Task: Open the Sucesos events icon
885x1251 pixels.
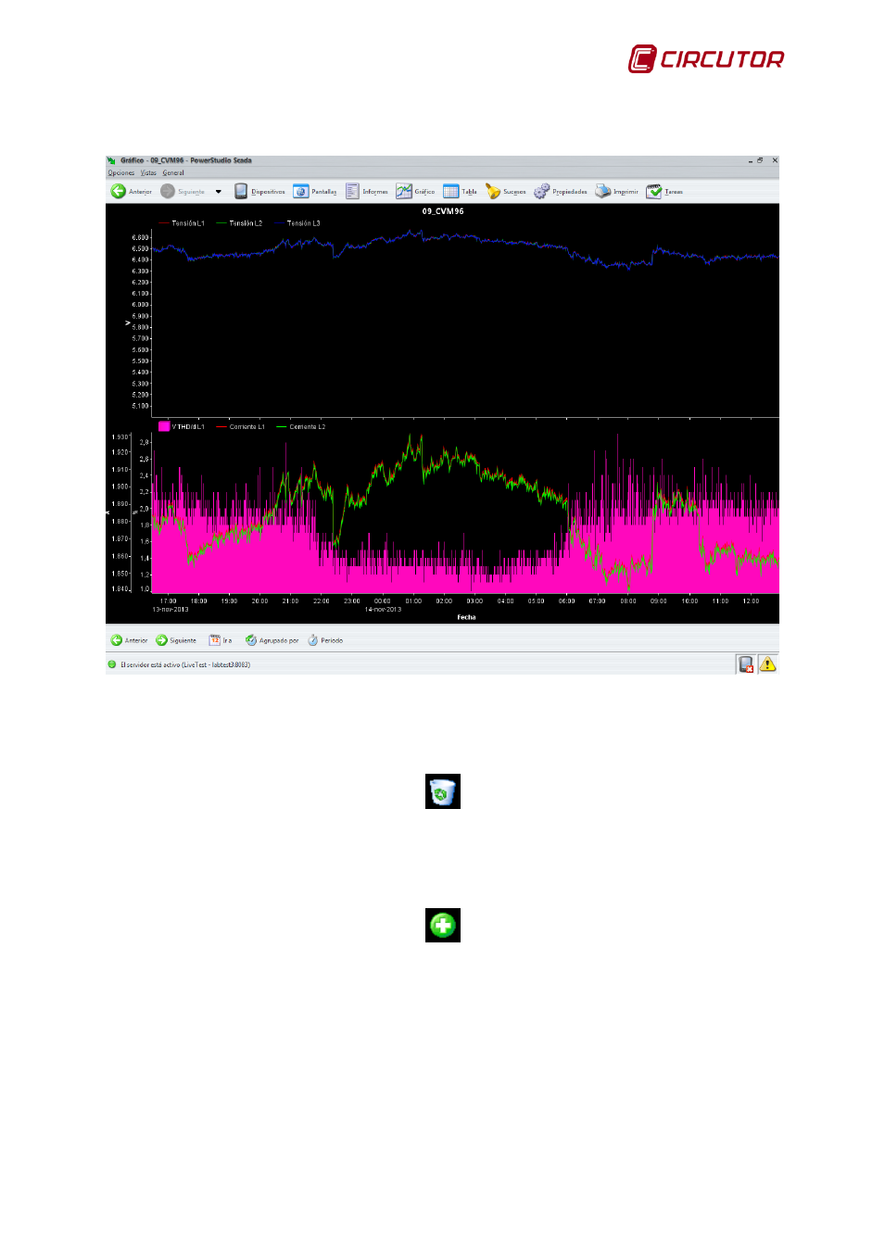Action: click(493, 192)
